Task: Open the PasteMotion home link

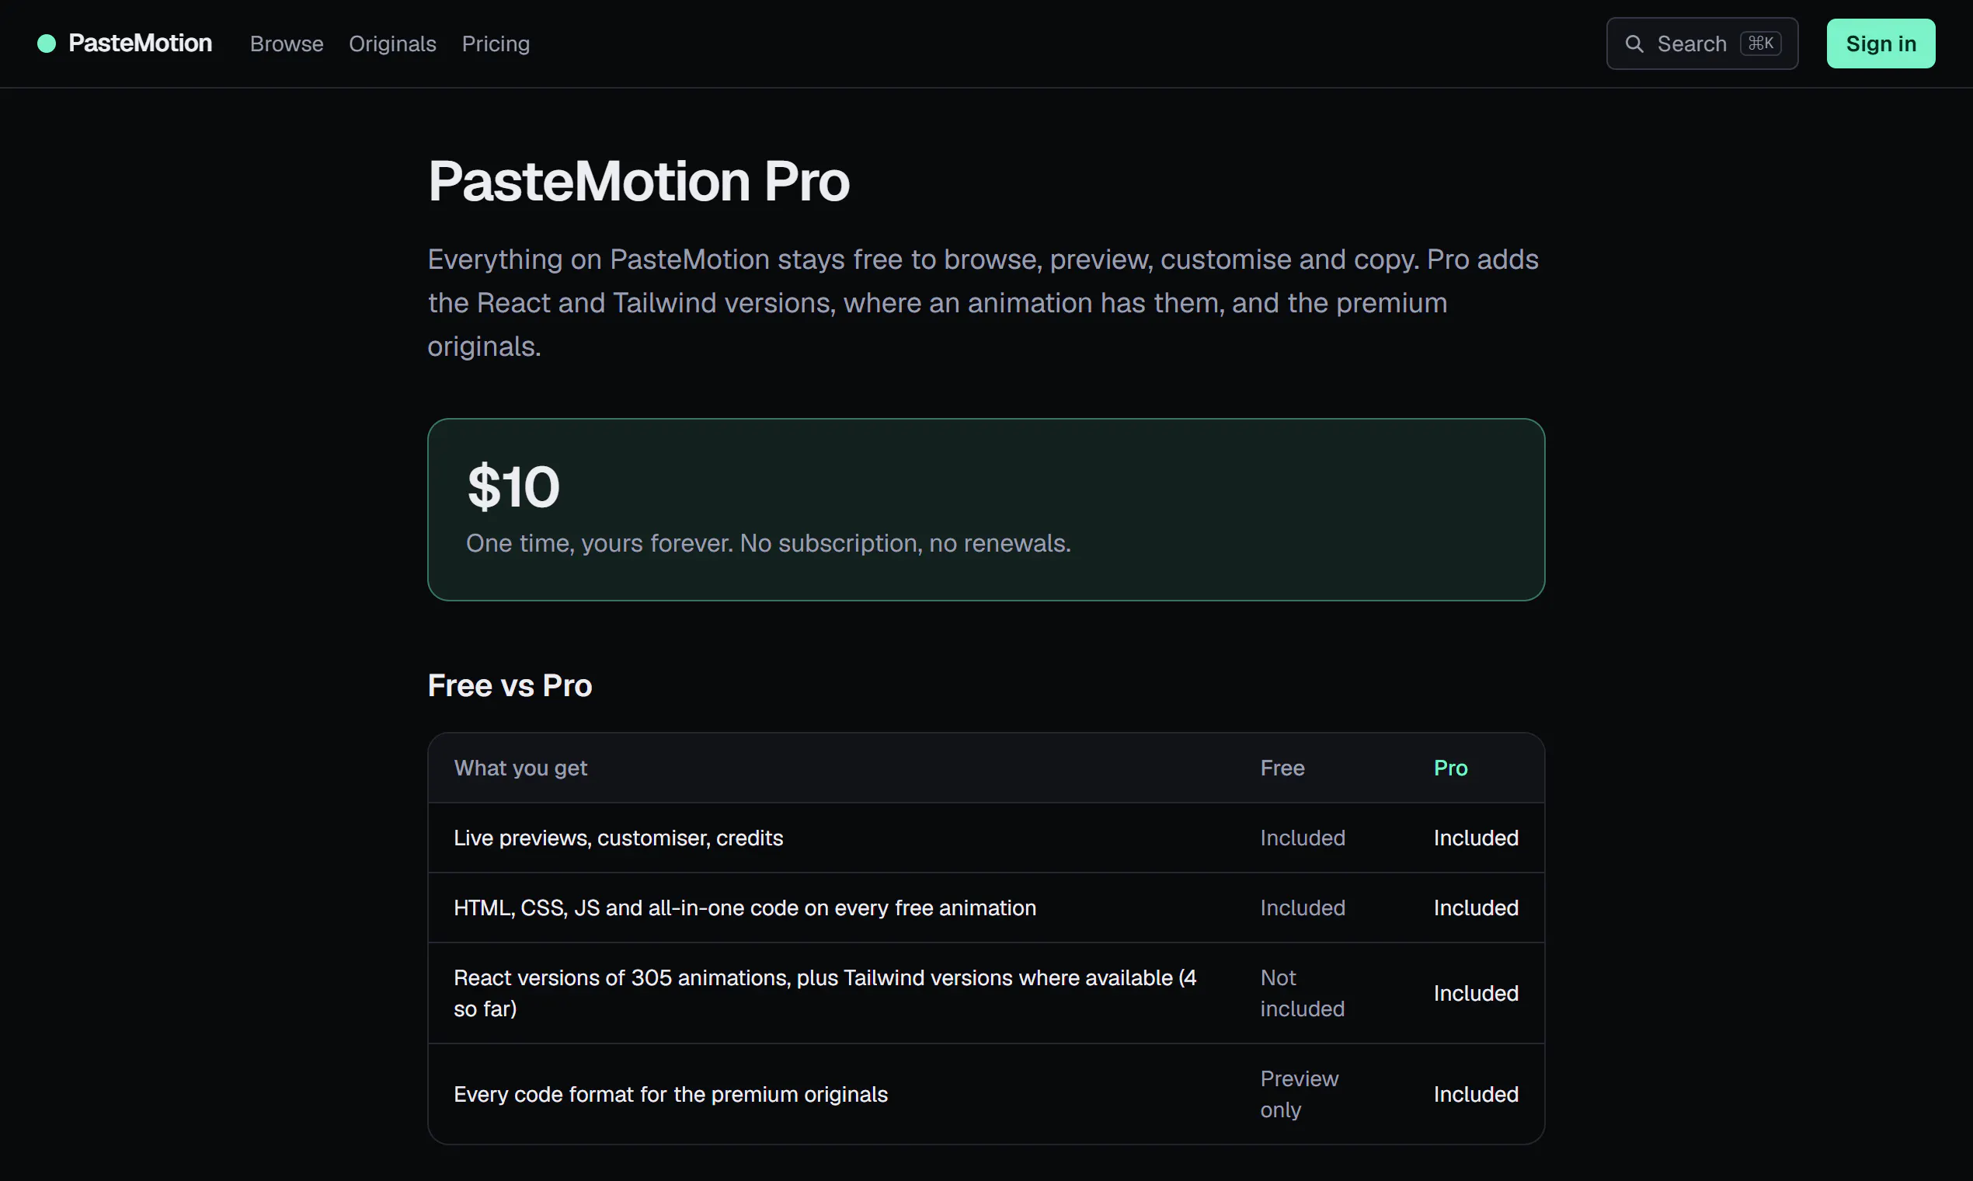Action: pyautogui.click(x=125, y=44)
